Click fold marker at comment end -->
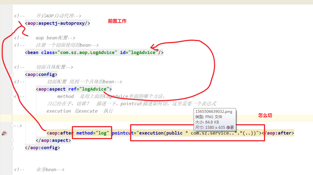The image size is (313, 175). click(x=12, y=126)
